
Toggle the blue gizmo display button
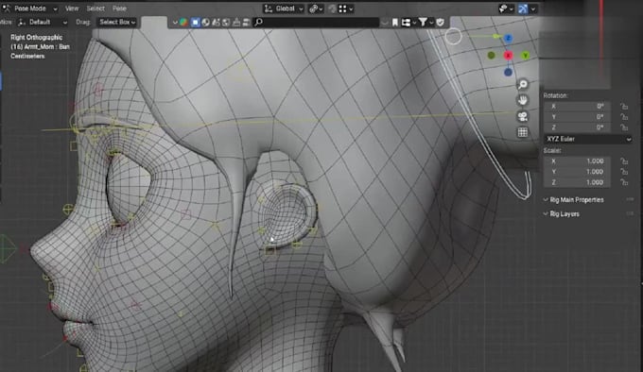coord(523,8)
